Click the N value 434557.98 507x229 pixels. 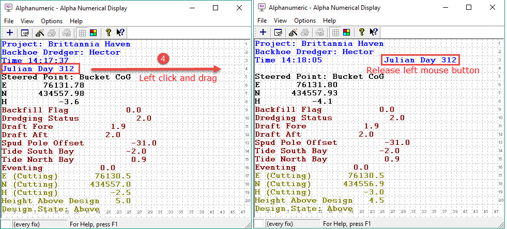61,93
